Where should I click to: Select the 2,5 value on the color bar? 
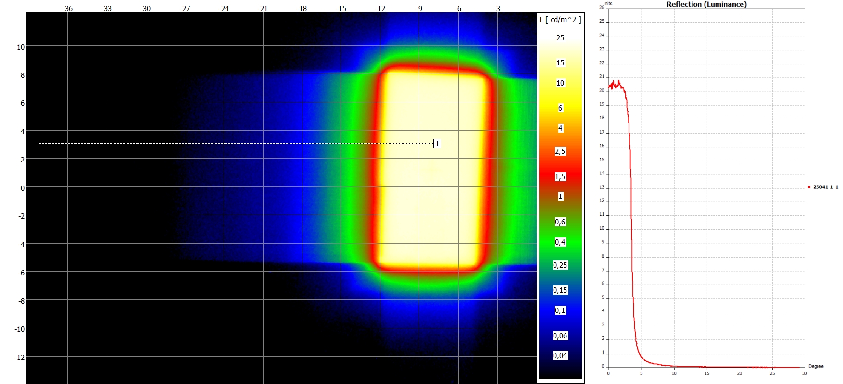560,151
